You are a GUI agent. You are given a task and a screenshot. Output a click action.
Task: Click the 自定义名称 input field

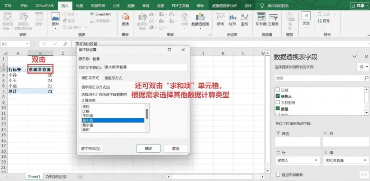146,67
